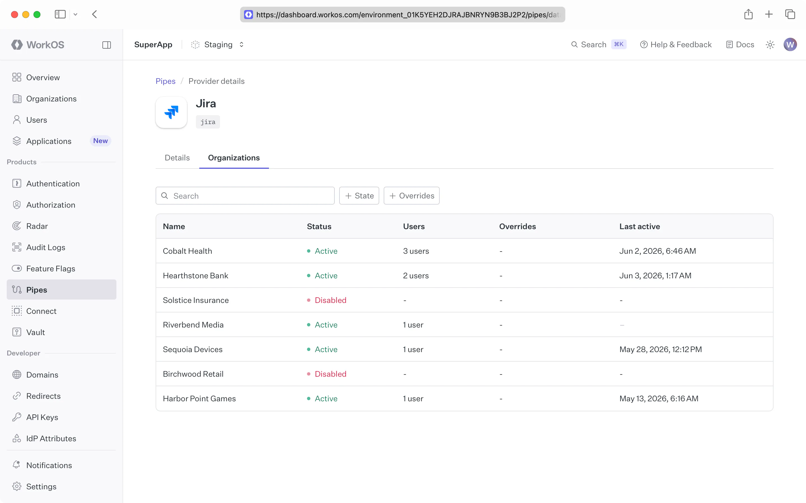Click the Connect icon
806x503 pixels.
[x=17, y=311]
